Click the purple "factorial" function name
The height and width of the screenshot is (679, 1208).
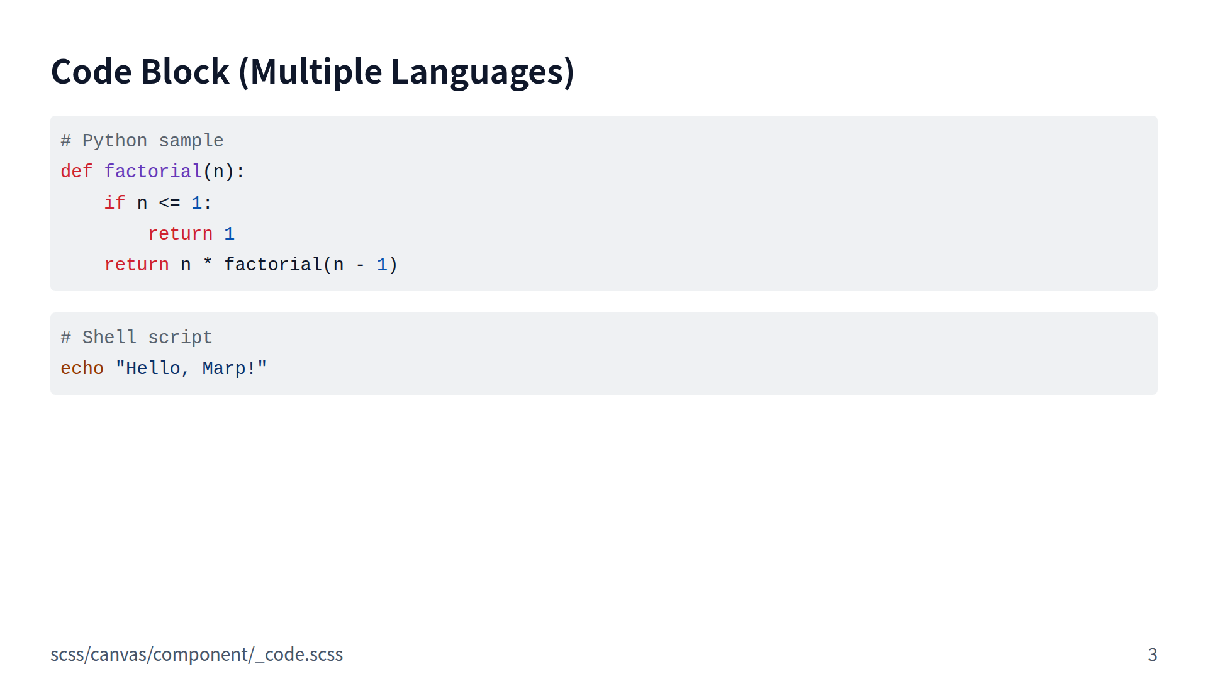(x=153, y=172)
